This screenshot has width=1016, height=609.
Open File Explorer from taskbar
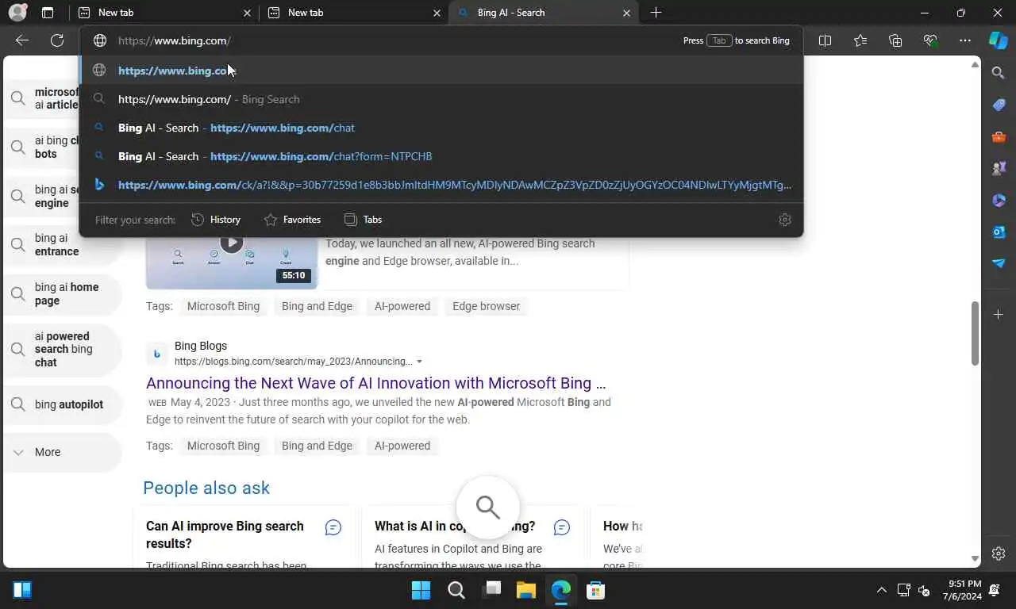[x=525, y=590]
